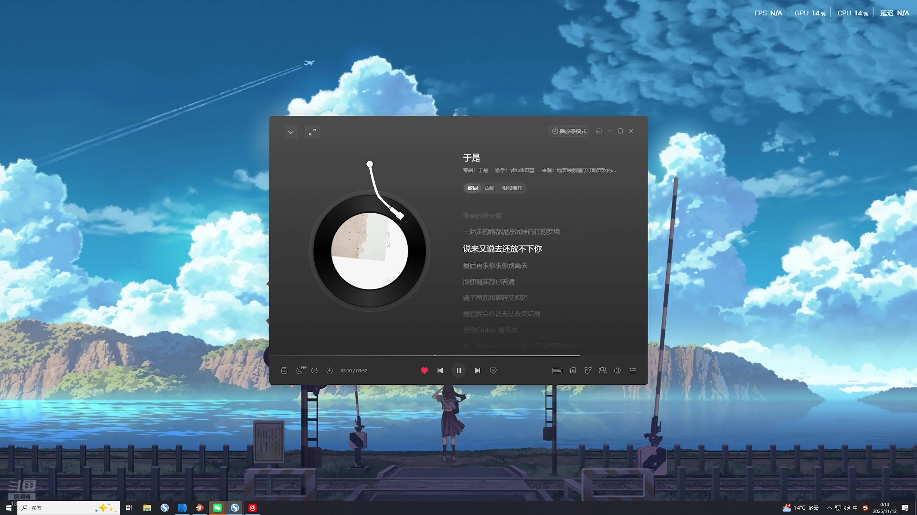Enter fullscreen with the expand arrows icon

tap(312, 132)
